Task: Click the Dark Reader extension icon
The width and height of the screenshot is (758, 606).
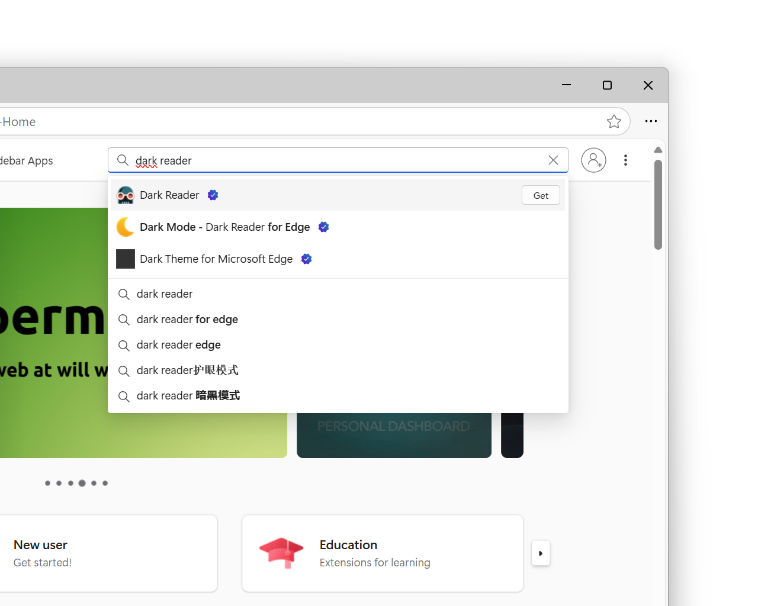Action: (x=126, y=195)
